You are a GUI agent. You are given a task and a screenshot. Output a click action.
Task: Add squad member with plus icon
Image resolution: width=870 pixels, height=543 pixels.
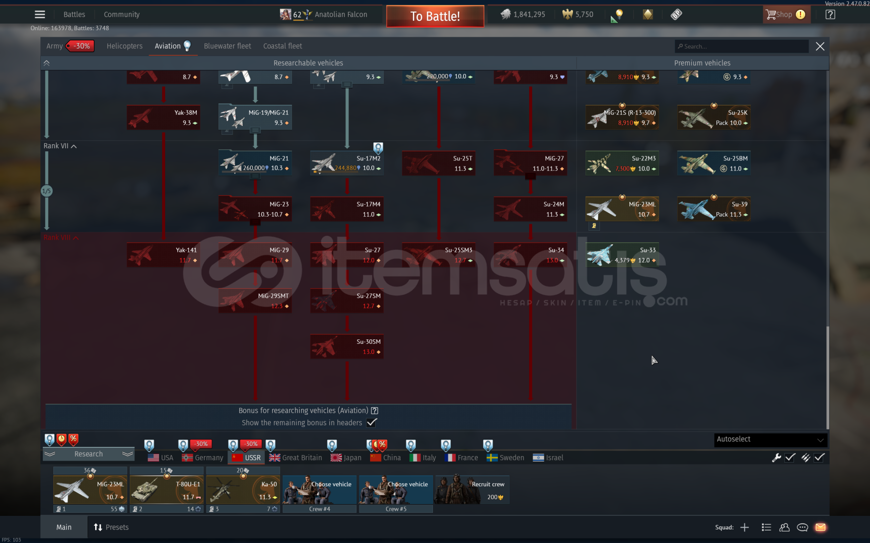(745, 527)
